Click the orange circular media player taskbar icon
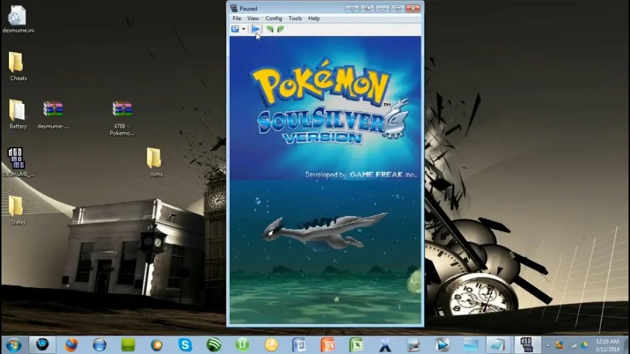 (157, 345)
